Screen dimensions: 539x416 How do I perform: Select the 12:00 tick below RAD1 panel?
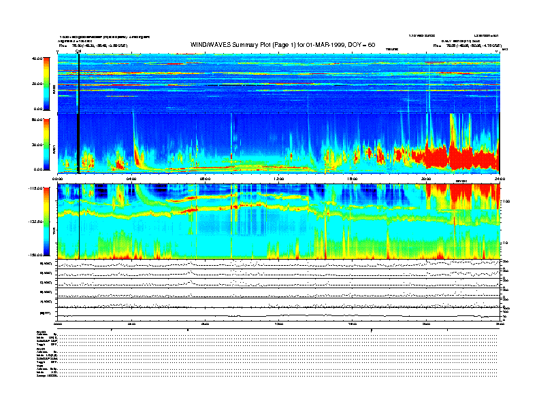[x=279, y=178]
